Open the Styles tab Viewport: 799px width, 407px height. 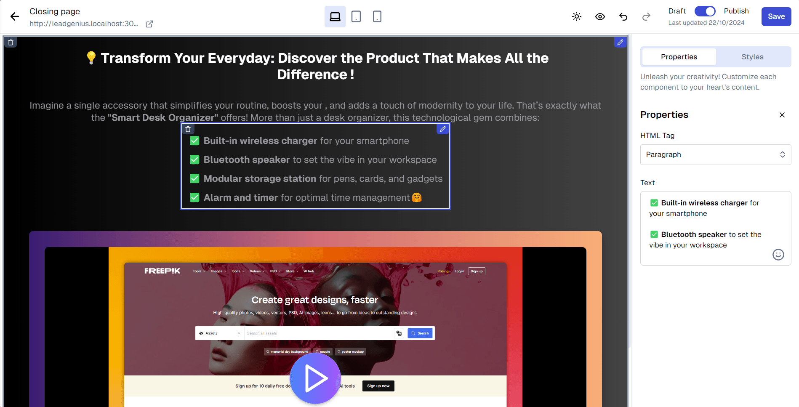click(752, 57)
